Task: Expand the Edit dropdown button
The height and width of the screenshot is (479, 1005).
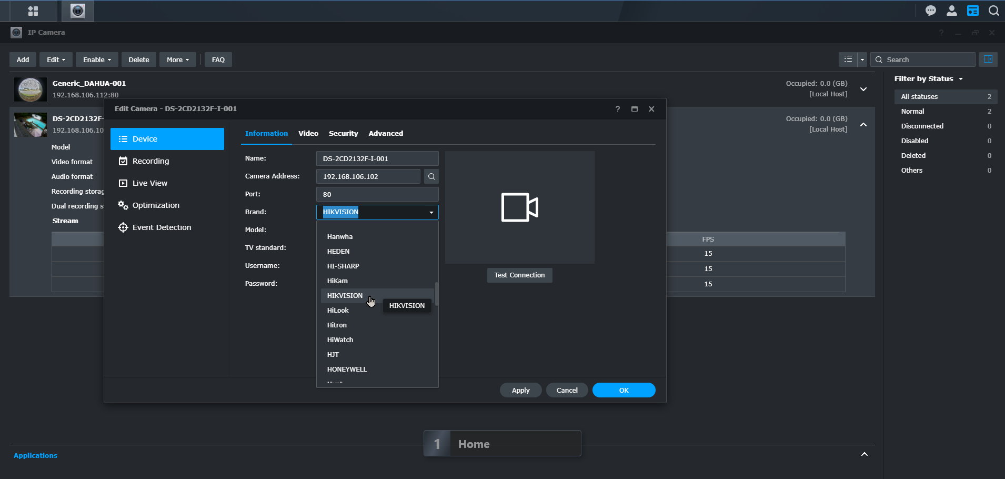Action: 56,59
